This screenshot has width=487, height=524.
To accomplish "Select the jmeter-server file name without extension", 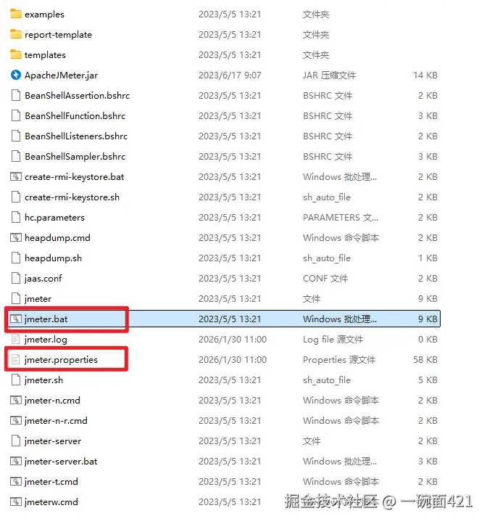I will coord(53,441).
